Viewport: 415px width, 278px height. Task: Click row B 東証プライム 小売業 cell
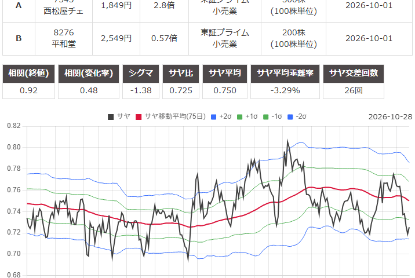pos(225,39)
